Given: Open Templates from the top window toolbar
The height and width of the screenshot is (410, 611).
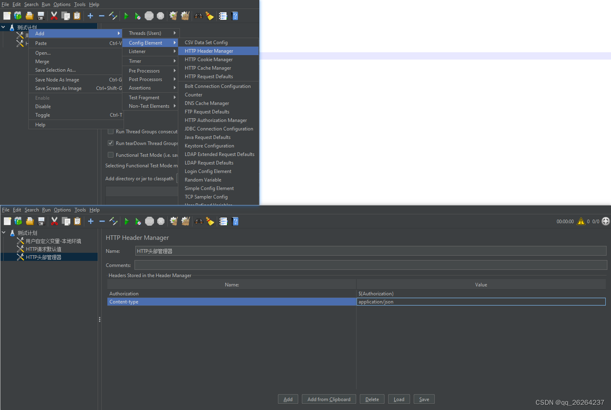Looking at the screenshot, I should 18,16.
